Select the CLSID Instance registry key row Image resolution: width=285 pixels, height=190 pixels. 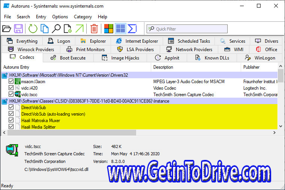click(139, 101)
